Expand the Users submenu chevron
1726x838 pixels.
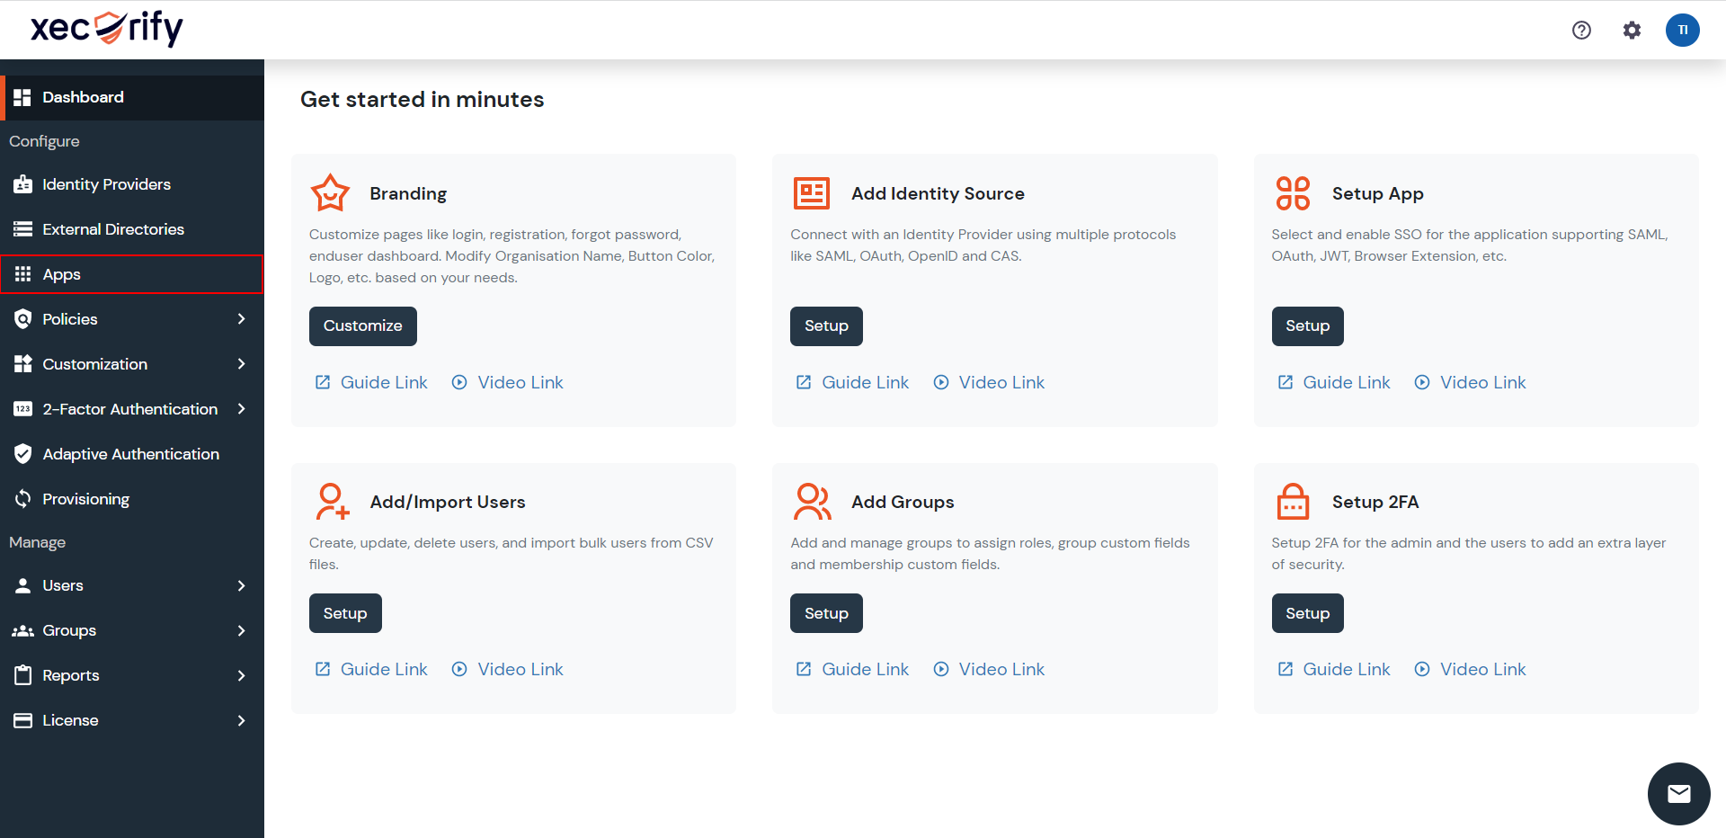pos(241,585)
